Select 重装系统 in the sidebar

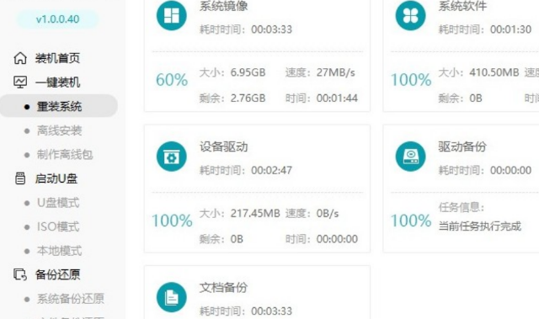(x=59, y=106)
